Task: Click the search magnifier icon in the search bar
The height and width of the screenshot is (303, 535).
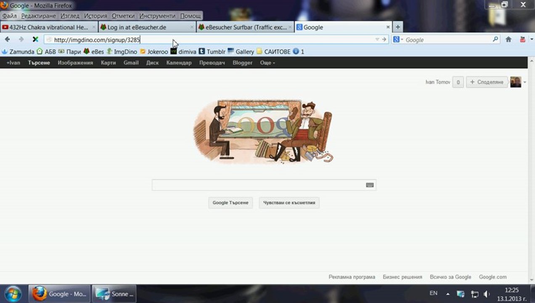Action: tap(495, 39)
